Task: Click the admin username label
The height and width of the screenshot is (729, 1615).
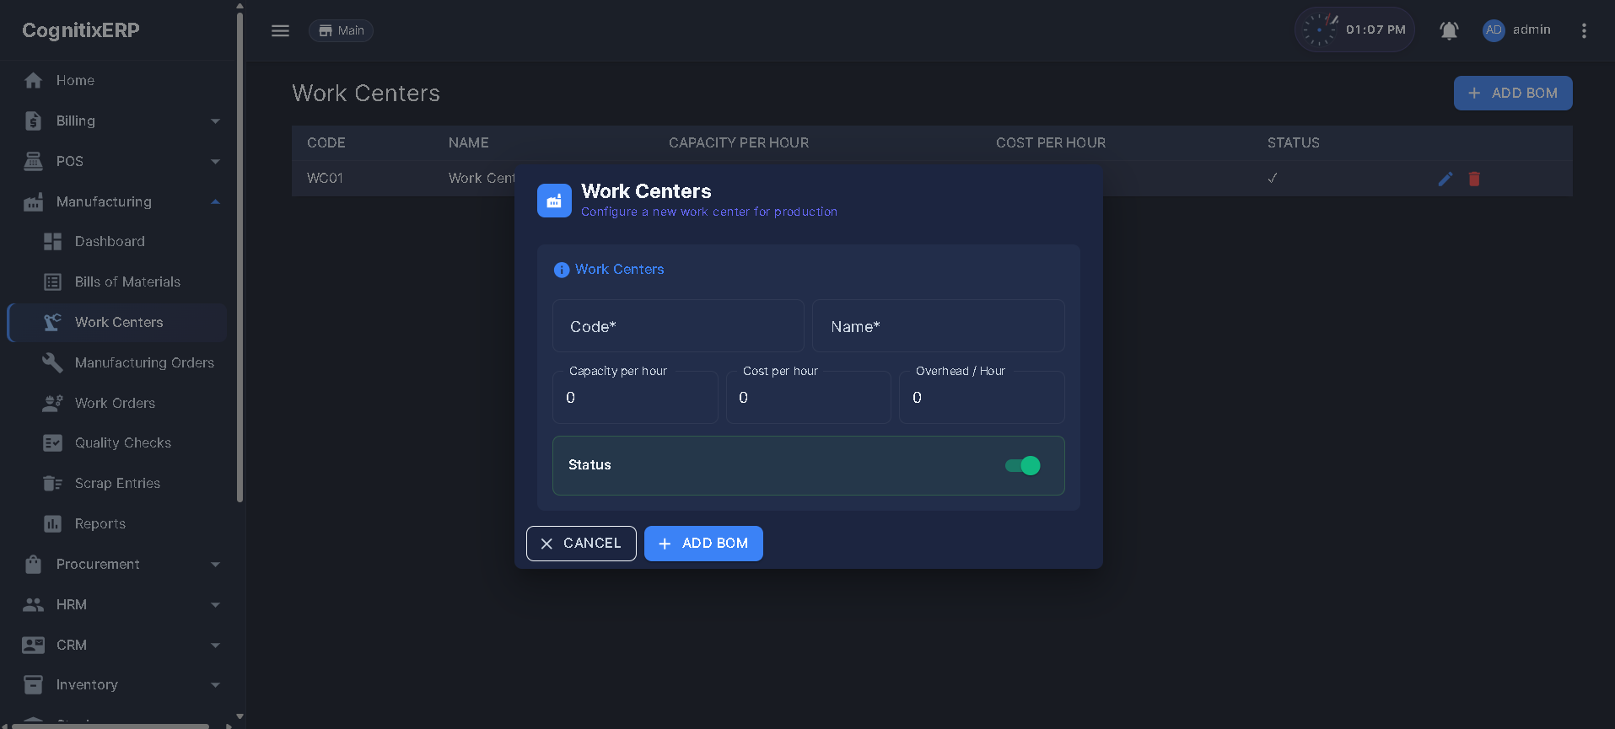Action: tap(1532, 29)
